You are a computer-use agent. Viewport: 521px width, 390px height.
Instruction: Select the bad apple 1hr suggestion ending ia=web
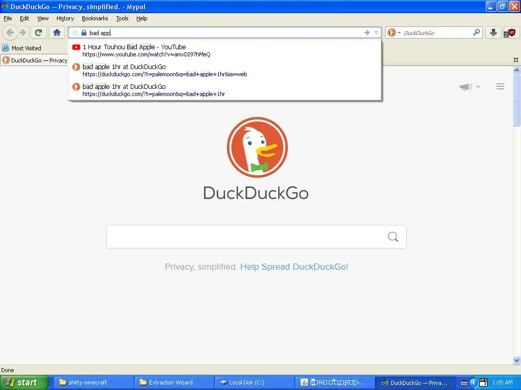click(225, 70)
